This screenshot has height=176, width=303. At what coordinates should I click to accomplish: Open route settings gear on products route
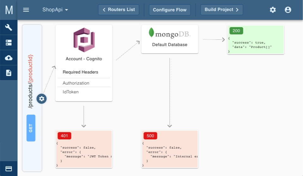coord(41,99)
